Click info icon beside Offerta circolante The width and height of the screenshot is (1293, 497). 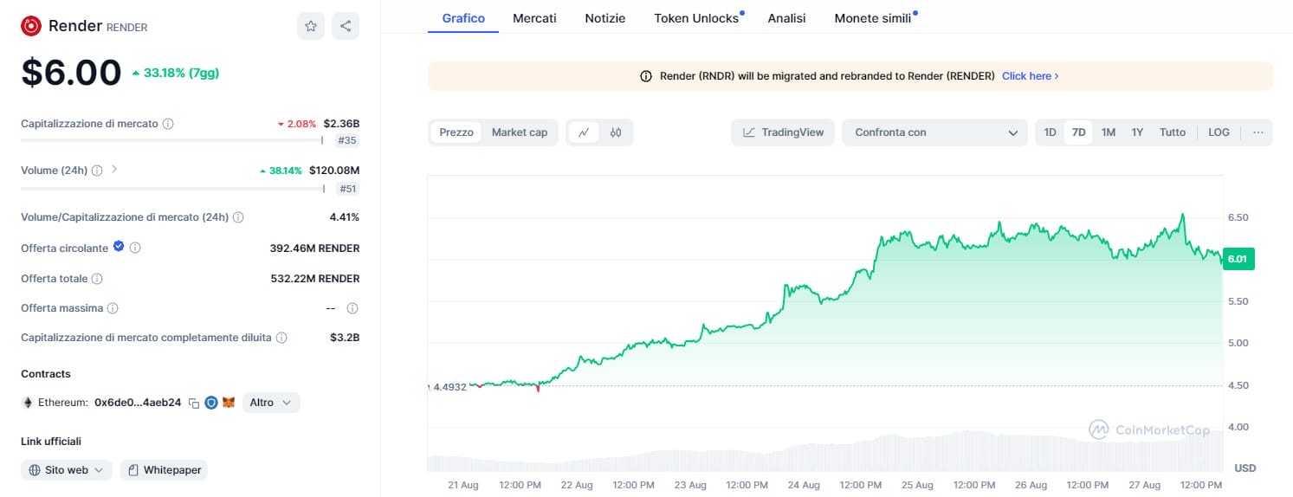click(135, 248)
